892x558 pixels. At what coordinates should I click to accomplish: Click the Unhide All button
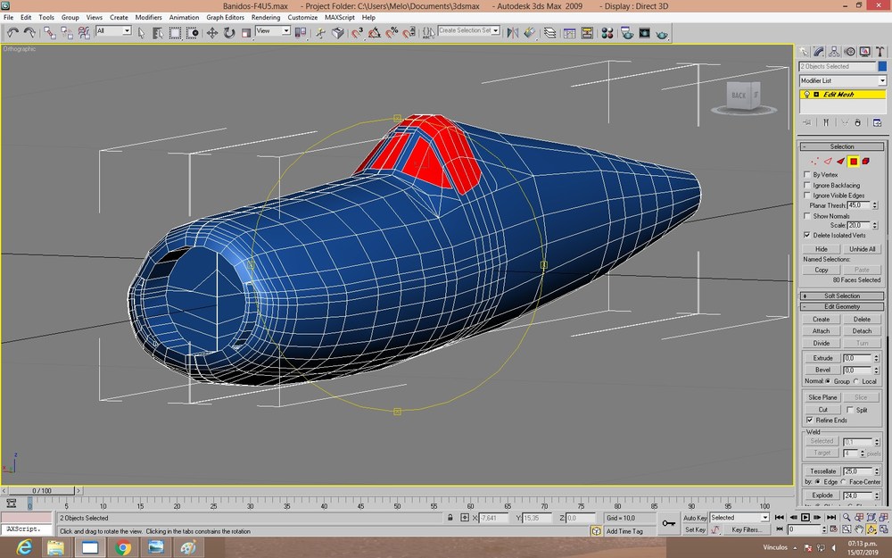[862, 249]
